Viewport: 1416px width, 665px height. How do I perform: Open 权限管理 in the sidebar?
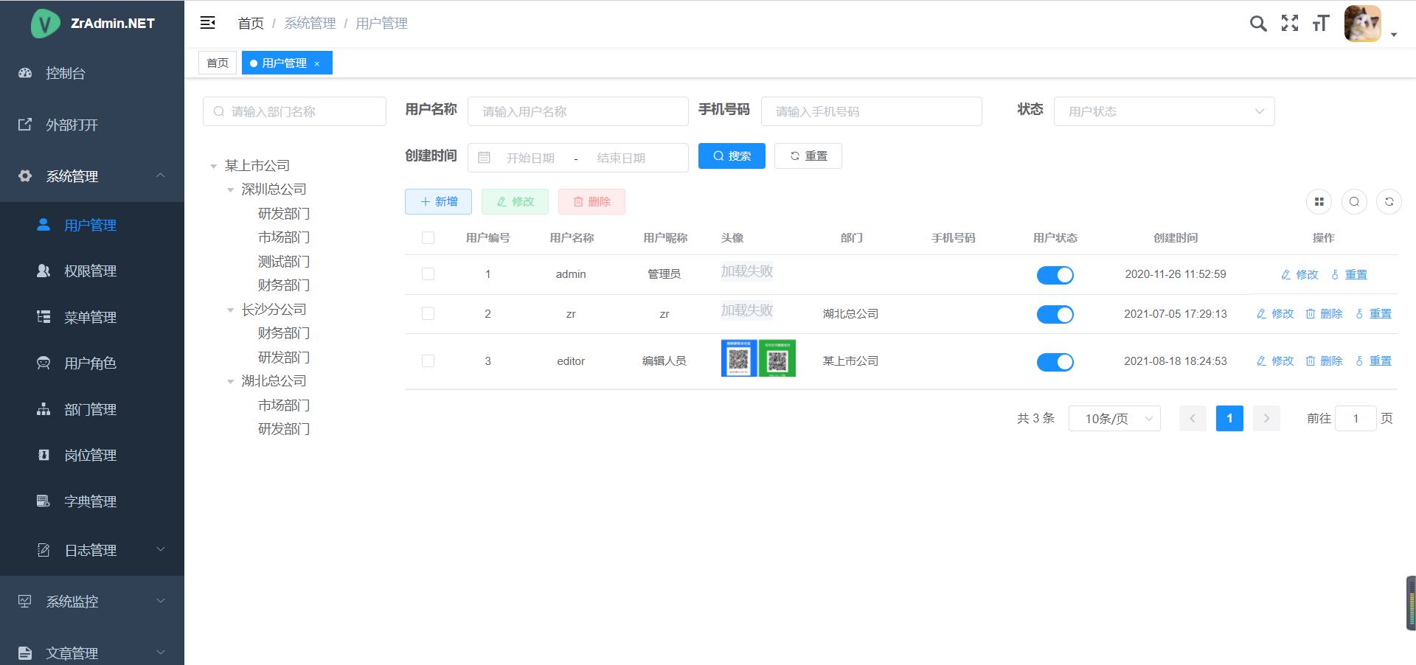click(90, 271)
